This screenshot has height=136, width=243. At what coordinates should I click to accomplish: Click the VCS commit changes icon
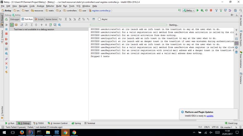click(x=221, y=10)
